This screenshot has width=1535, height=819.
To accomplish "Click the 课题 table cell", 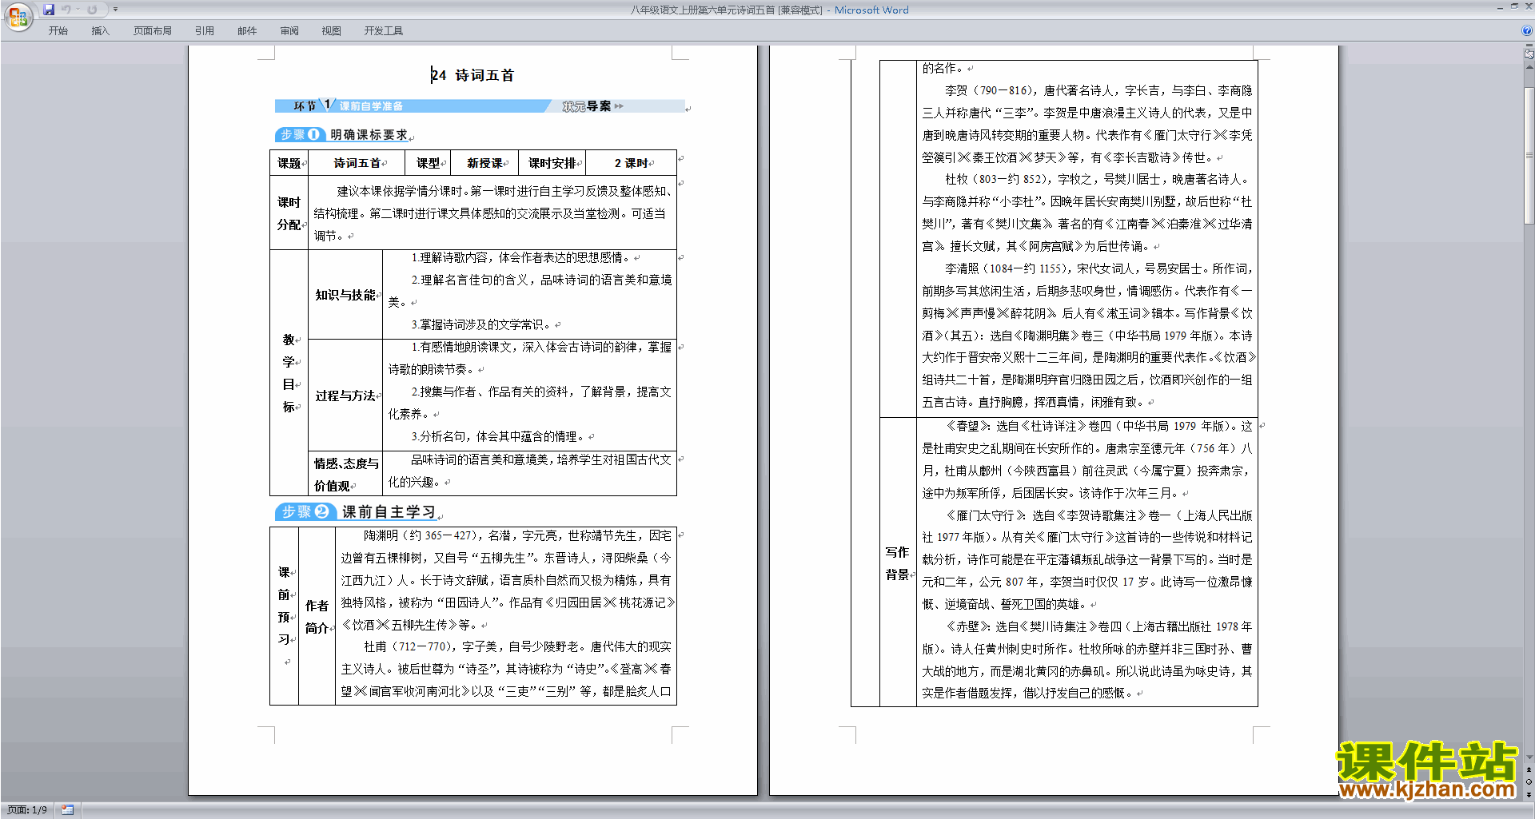I will pyautogui.click(x=289, y=163).
